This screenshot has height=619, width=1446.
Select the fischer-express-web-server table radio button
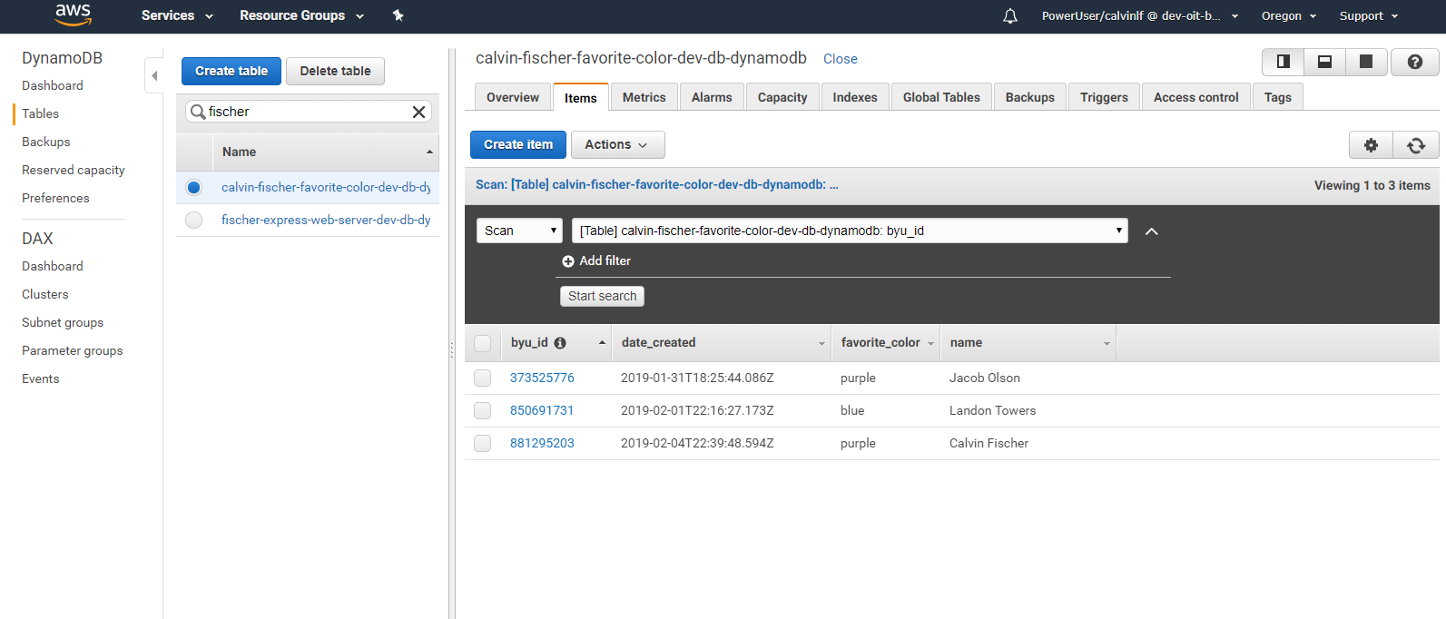click(x=193, y=220)
